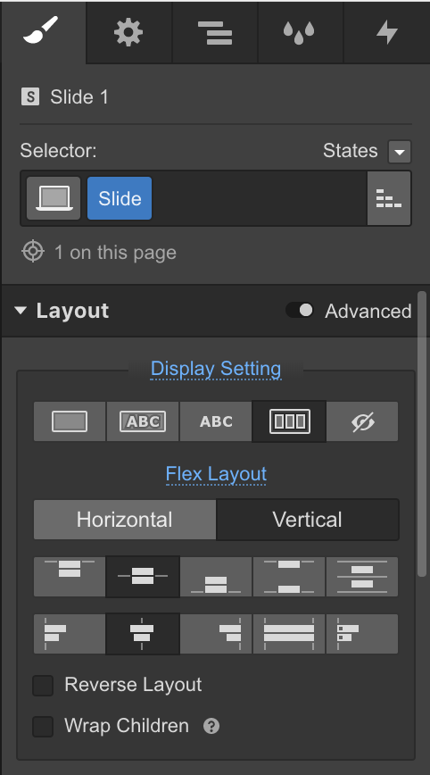Open the style selector hierarchy menu
430x775 pixels.
389,198
